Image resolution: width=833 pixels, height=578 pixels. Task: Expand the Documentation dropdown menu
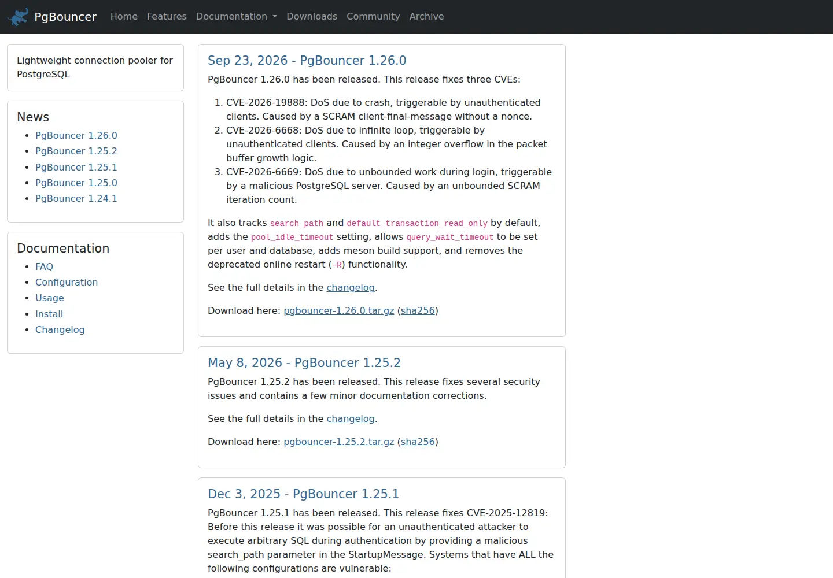pyautogui.click(x=237, y=16)
